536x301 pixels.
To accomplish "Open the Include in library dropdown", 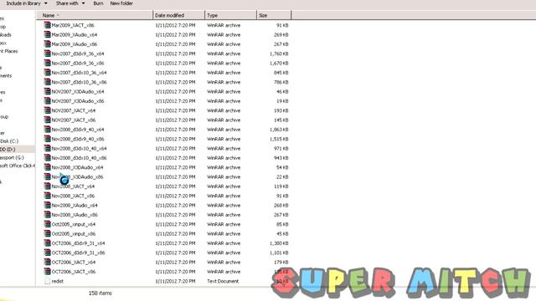I will [x=27, y=3].
